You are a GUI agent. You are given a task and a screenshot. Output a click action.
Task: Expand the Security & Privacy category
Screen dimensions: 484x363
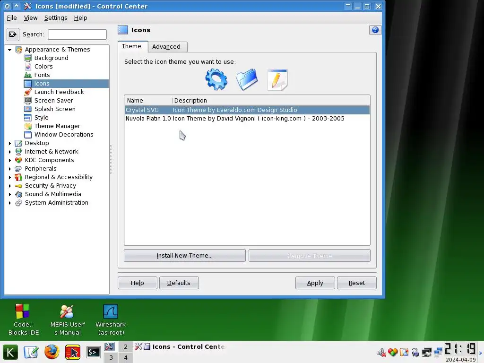point(10,186)
